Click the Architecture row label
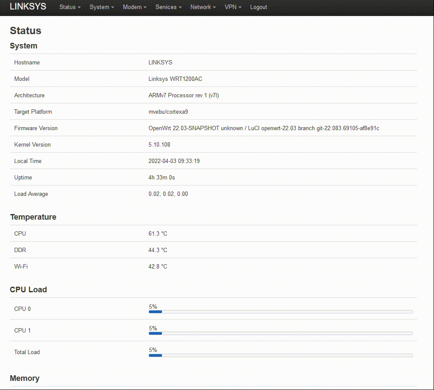Screen dimensions: 434x390 point(29,95)
